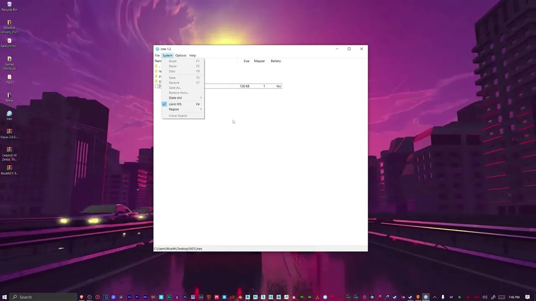
Task: Click the volume speaker tray icon
Action: (485, 297)
